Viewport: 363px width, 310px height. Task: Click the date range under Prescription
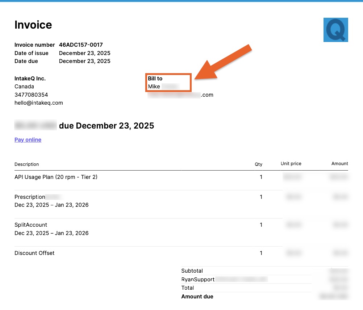coord(51,205)
